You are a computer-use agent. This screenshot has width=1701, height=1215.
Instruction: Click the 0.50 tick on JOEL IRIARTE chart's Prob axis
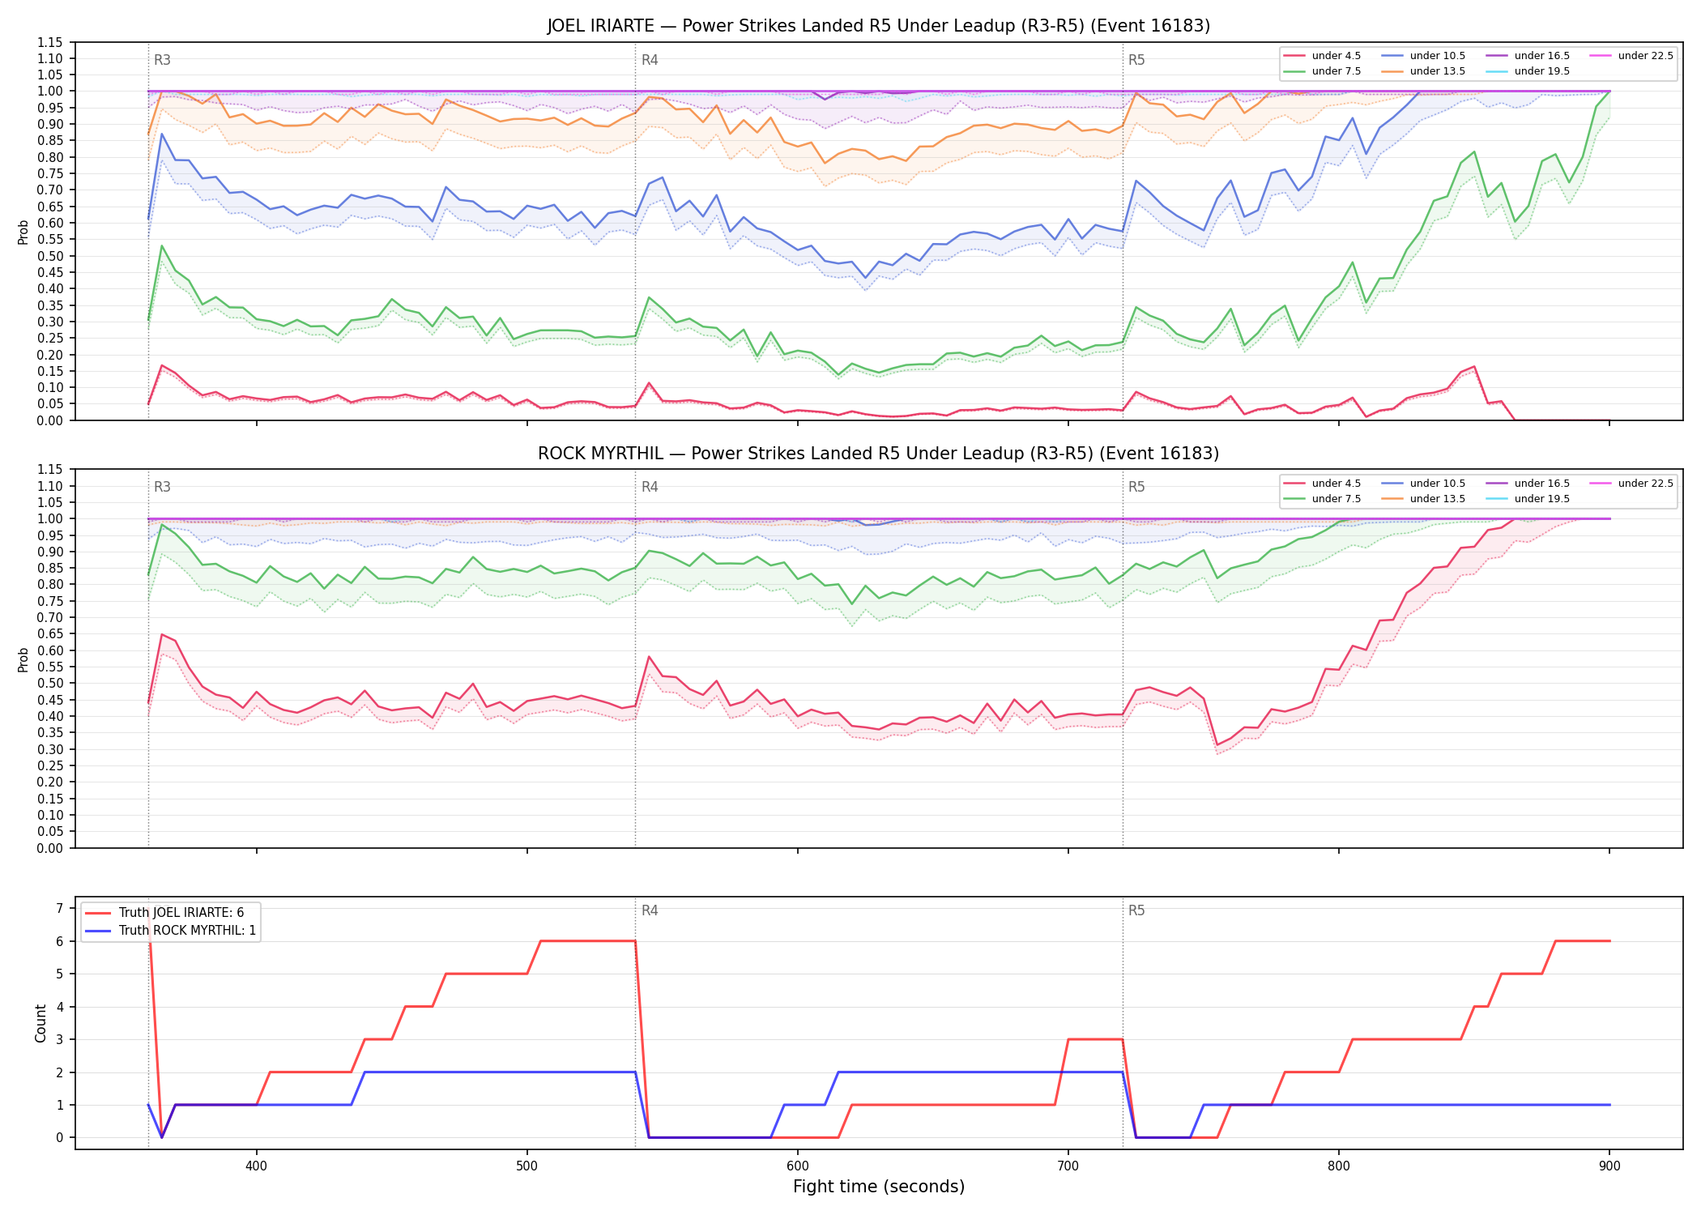[x=49, y=256]
